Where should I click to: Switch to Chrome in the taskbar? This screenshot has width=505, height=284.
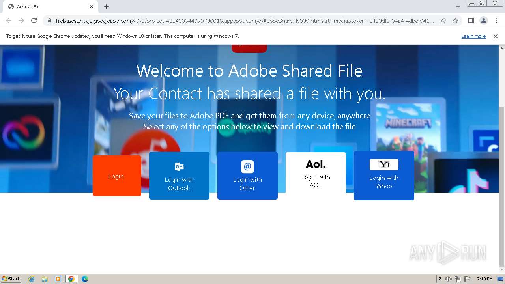tap(71, 279)
